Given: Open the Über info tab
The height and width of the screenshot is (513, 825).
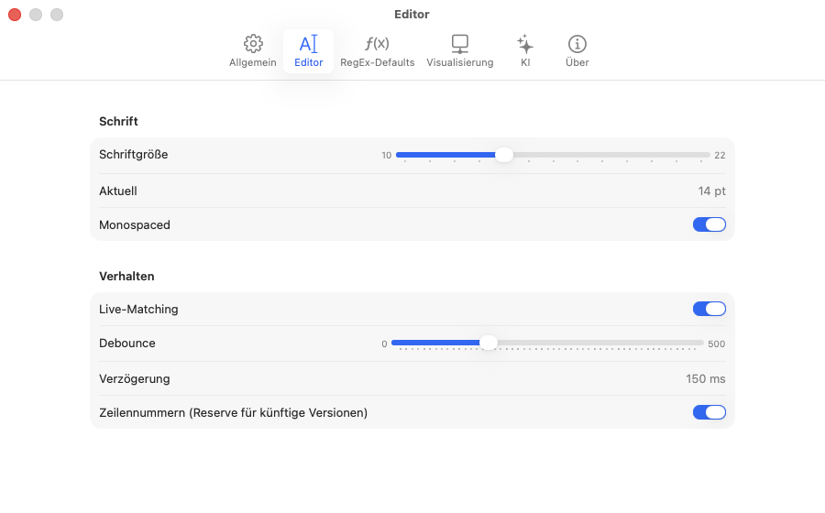Looking at the screenshot, I should coord(577,51).
